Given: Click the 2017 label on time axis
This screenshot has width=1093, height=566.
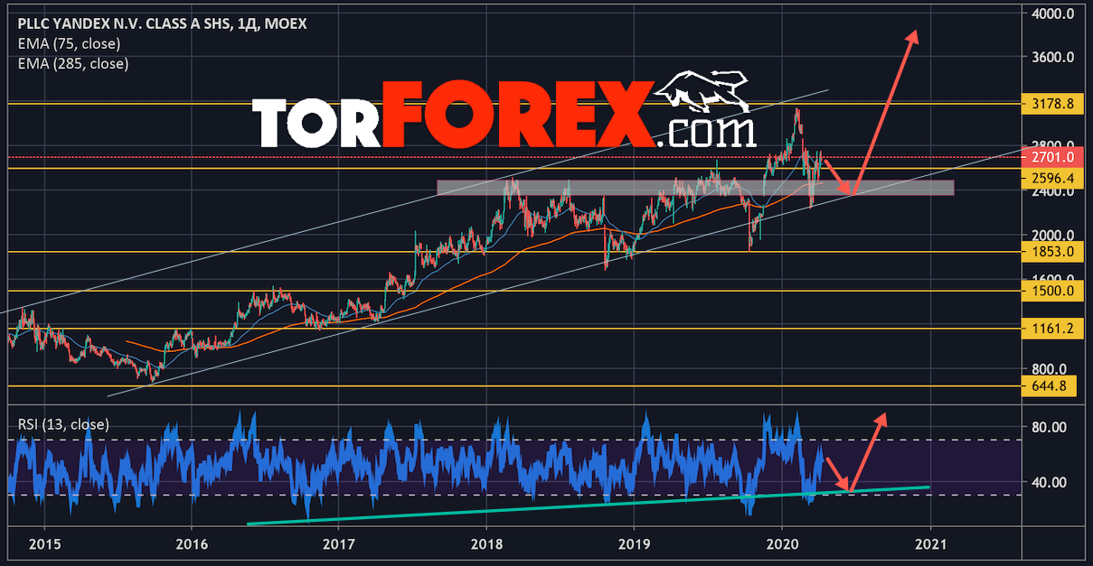Looking at the screenshot, I should (338, 543).
